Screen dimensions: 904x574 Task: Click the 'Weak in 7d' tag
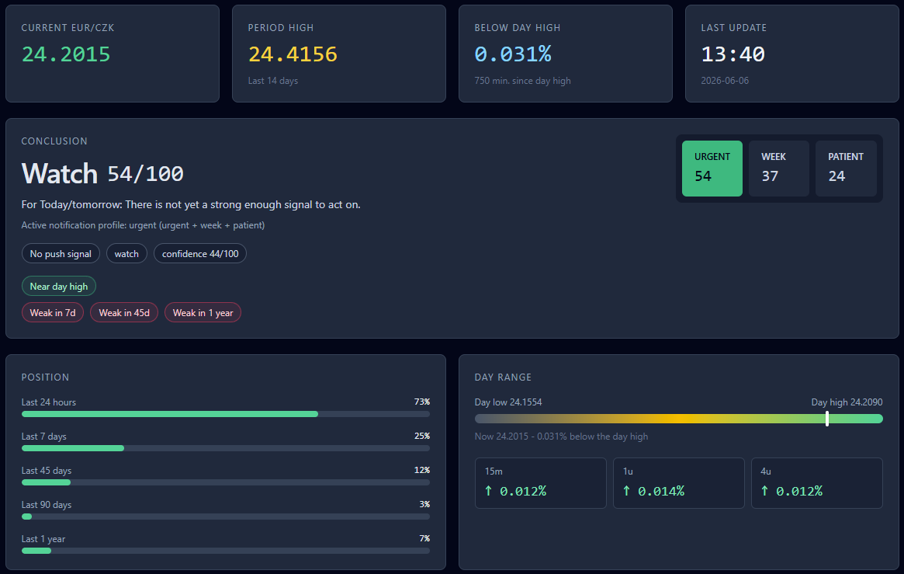coord(53,313)
